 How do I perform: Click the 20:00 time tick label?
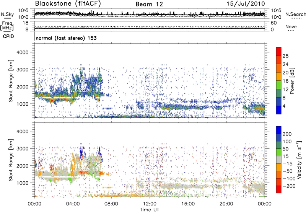226,204
